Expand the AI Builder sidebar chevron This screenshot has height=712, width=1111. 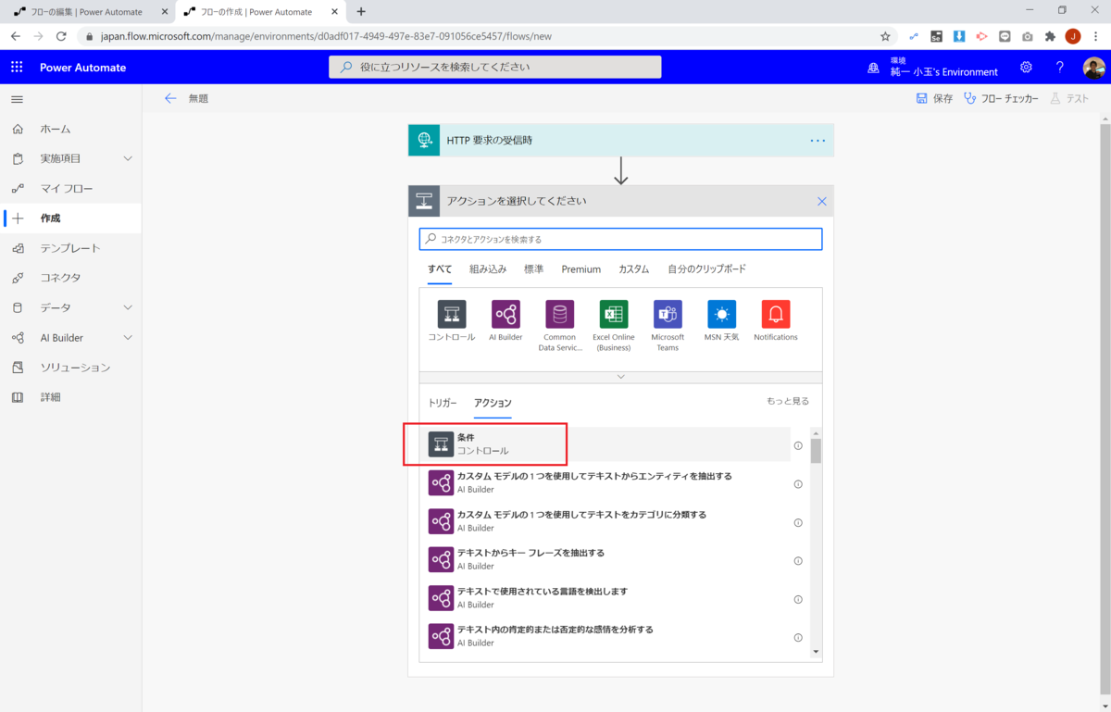tap(128, 338)
